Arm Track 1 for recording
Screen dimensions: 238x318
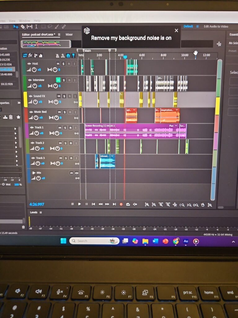pos(70,128)
